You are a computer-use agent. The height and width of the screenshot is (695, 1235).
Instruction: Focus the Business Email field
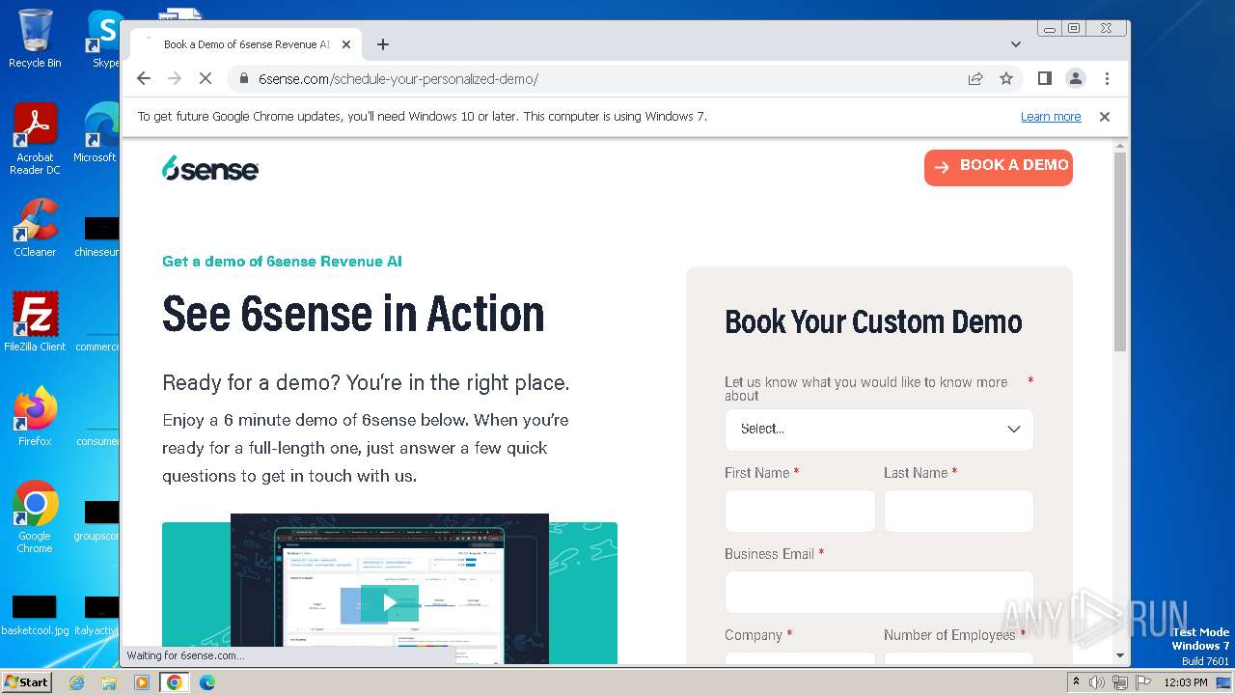(879, 592)
